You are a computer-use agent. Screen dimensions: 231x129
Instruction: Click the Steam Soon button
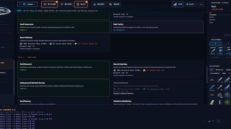click(178, 4)
